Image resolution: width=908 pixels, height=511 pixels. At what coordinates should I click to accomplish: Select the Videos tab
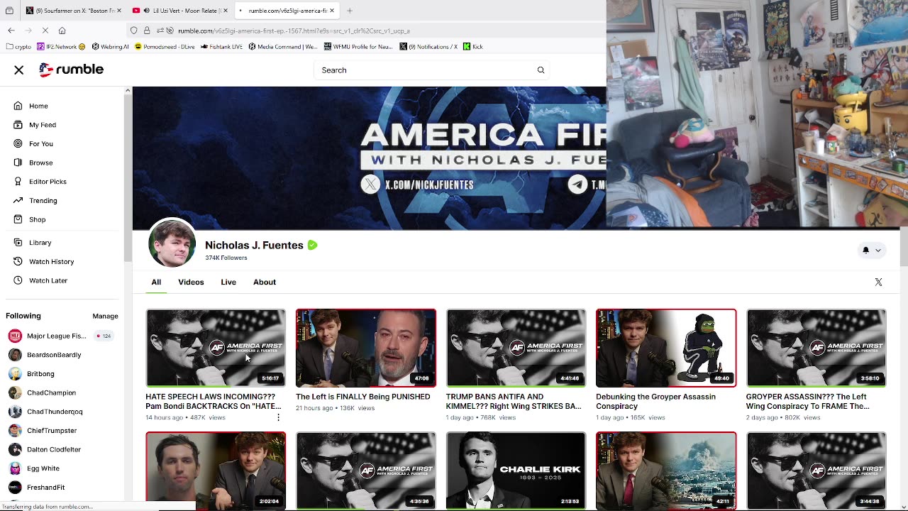click(191, 282)
